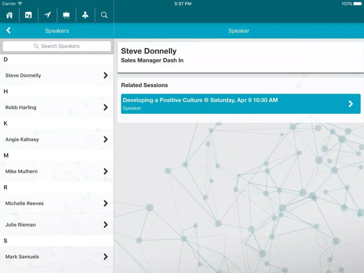The width and height of the screenshot is (364, 273).
Task: Click Sales Manager Dash In subtitle
Action: coord(152,60)
